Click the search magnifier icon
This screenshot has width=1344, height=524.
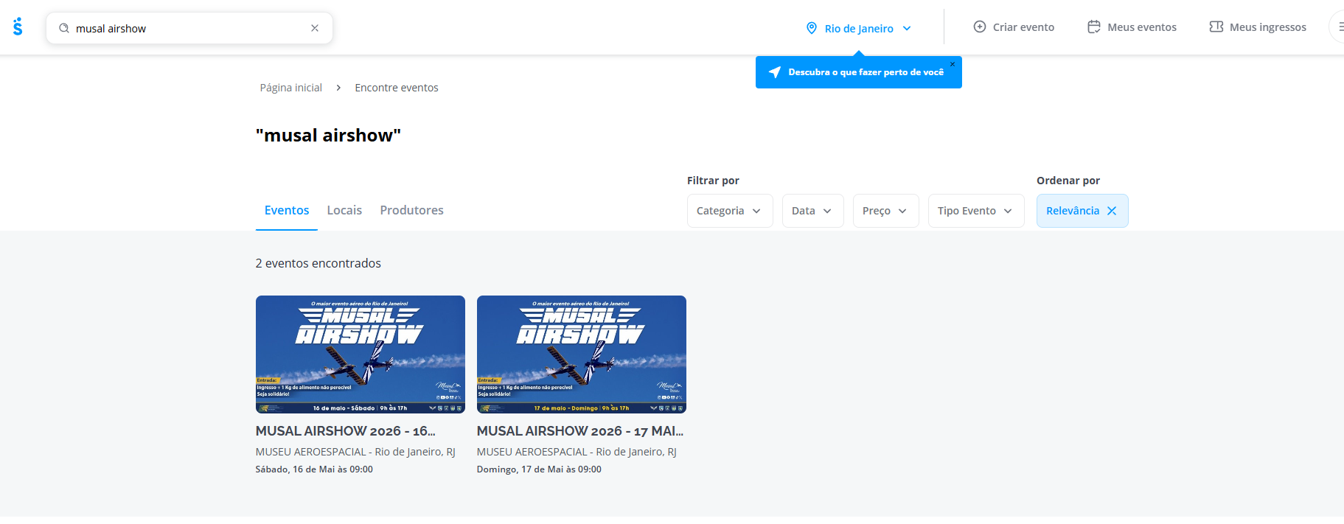[64, 28]
